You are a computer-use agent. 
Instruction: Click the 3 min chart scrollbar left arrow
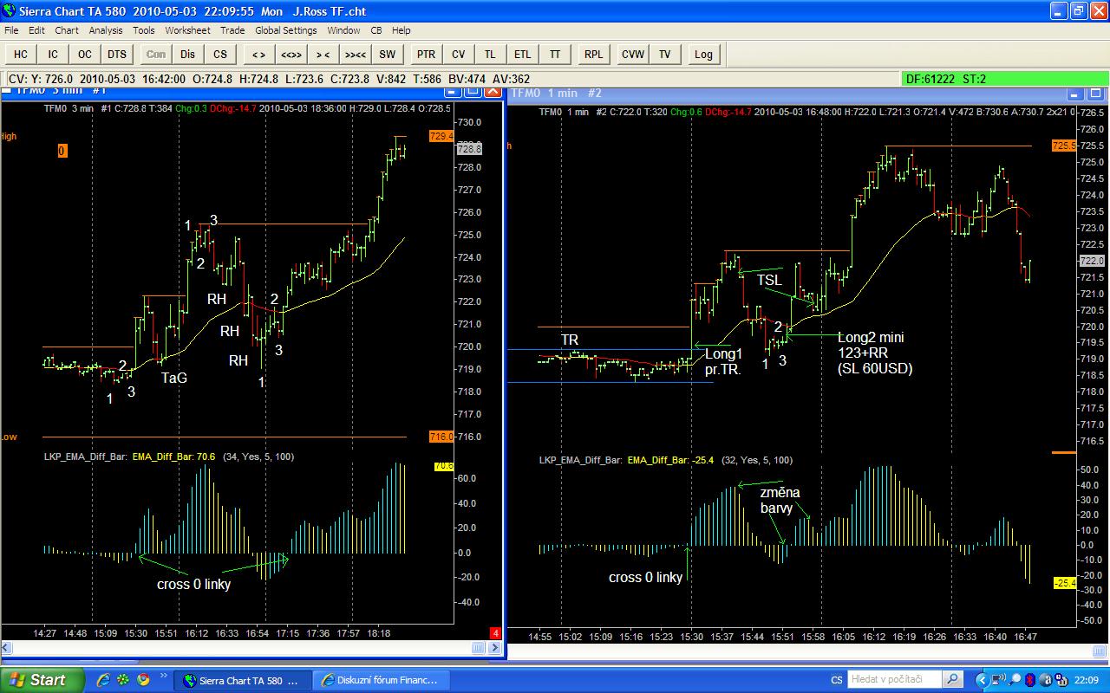[5, 648]
